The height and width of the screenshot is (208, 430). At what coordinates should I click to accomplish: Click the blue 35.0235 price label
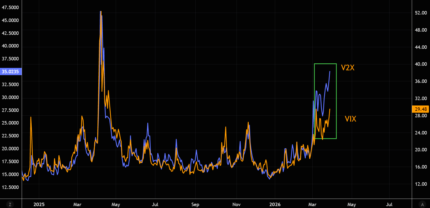click(x=10, y=72)
